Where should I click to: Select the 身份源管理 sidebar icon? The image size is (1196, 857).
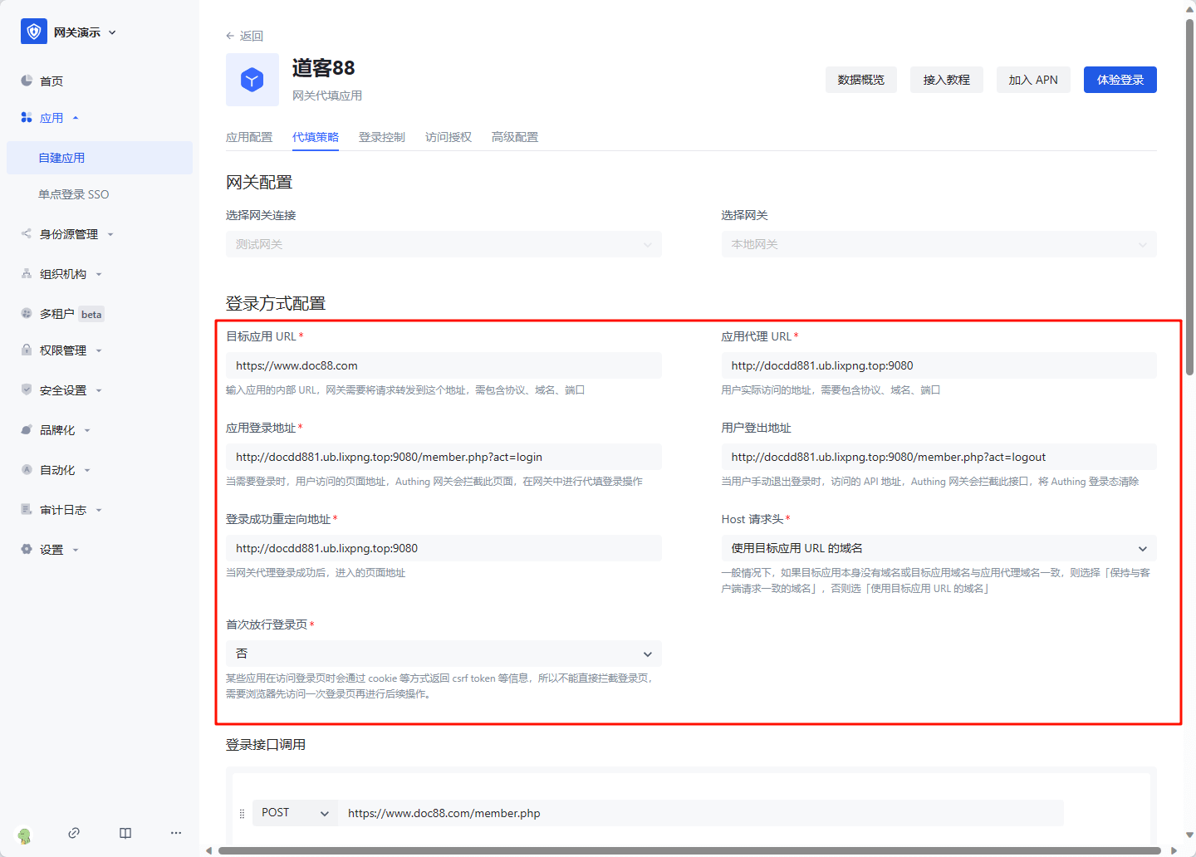[x=26, y=233]
